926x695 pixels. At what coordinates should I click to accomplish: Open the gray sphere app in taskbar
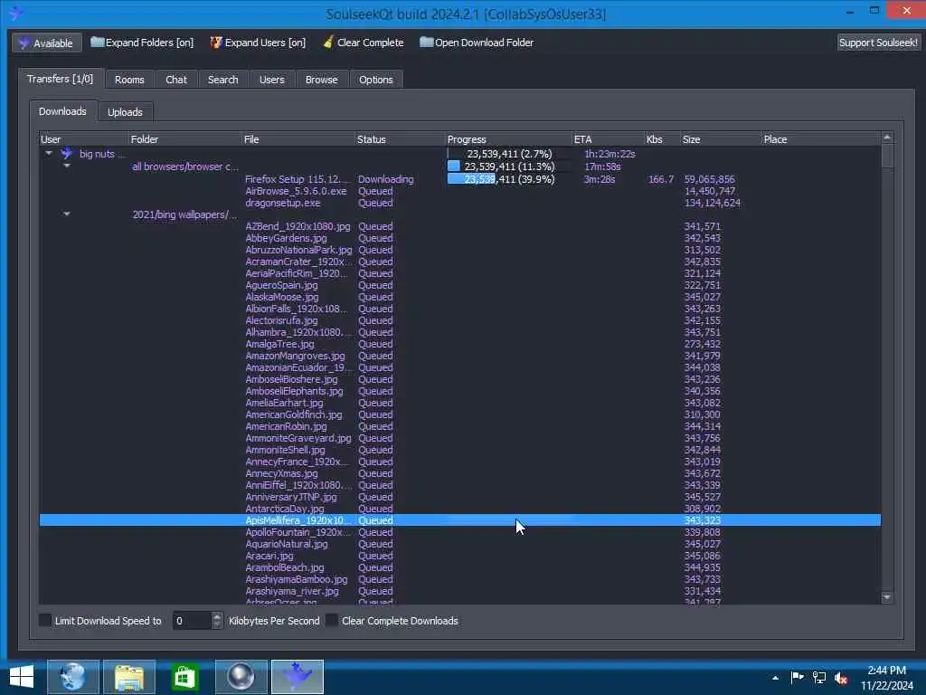tap(241, 677)
